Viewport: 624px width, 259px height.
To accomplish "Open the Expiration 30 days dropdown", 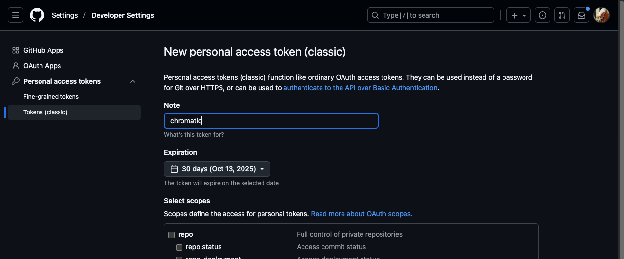I will (217, 169).
